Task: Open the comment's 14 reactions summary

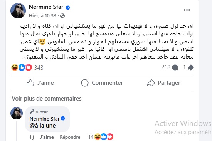Action: tap(101, 137)
